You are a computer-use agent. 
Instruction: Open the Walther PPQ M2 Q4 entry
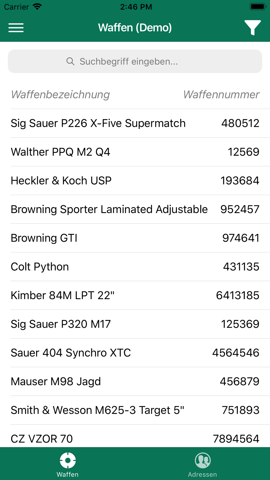coord(135,152)
